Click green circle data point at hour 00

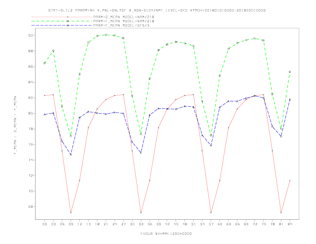tap(45, 63)
